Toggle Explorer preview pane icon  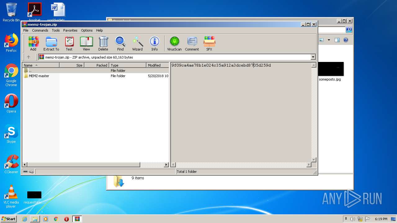(x=337, y=40)
